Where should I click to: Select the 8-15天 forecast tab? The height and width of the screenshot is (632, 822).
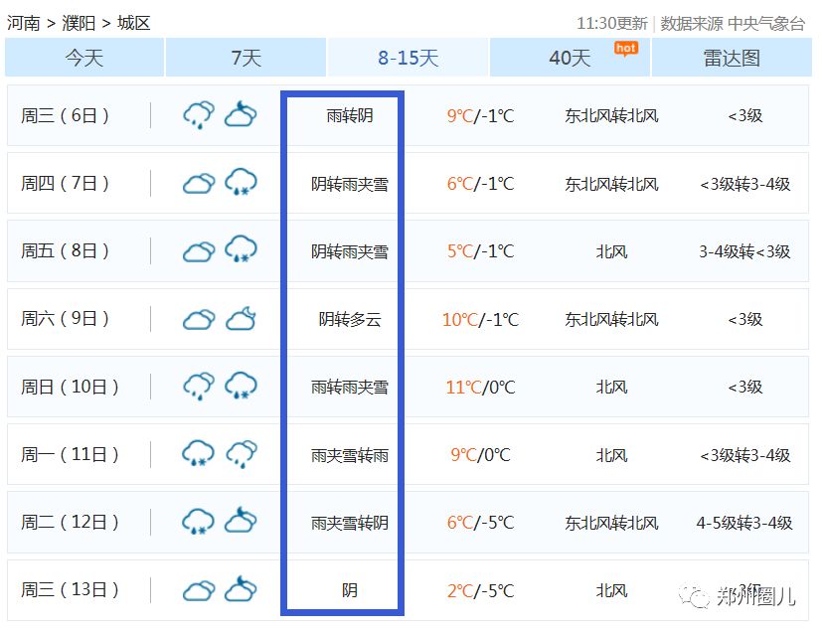coord(408,59)
